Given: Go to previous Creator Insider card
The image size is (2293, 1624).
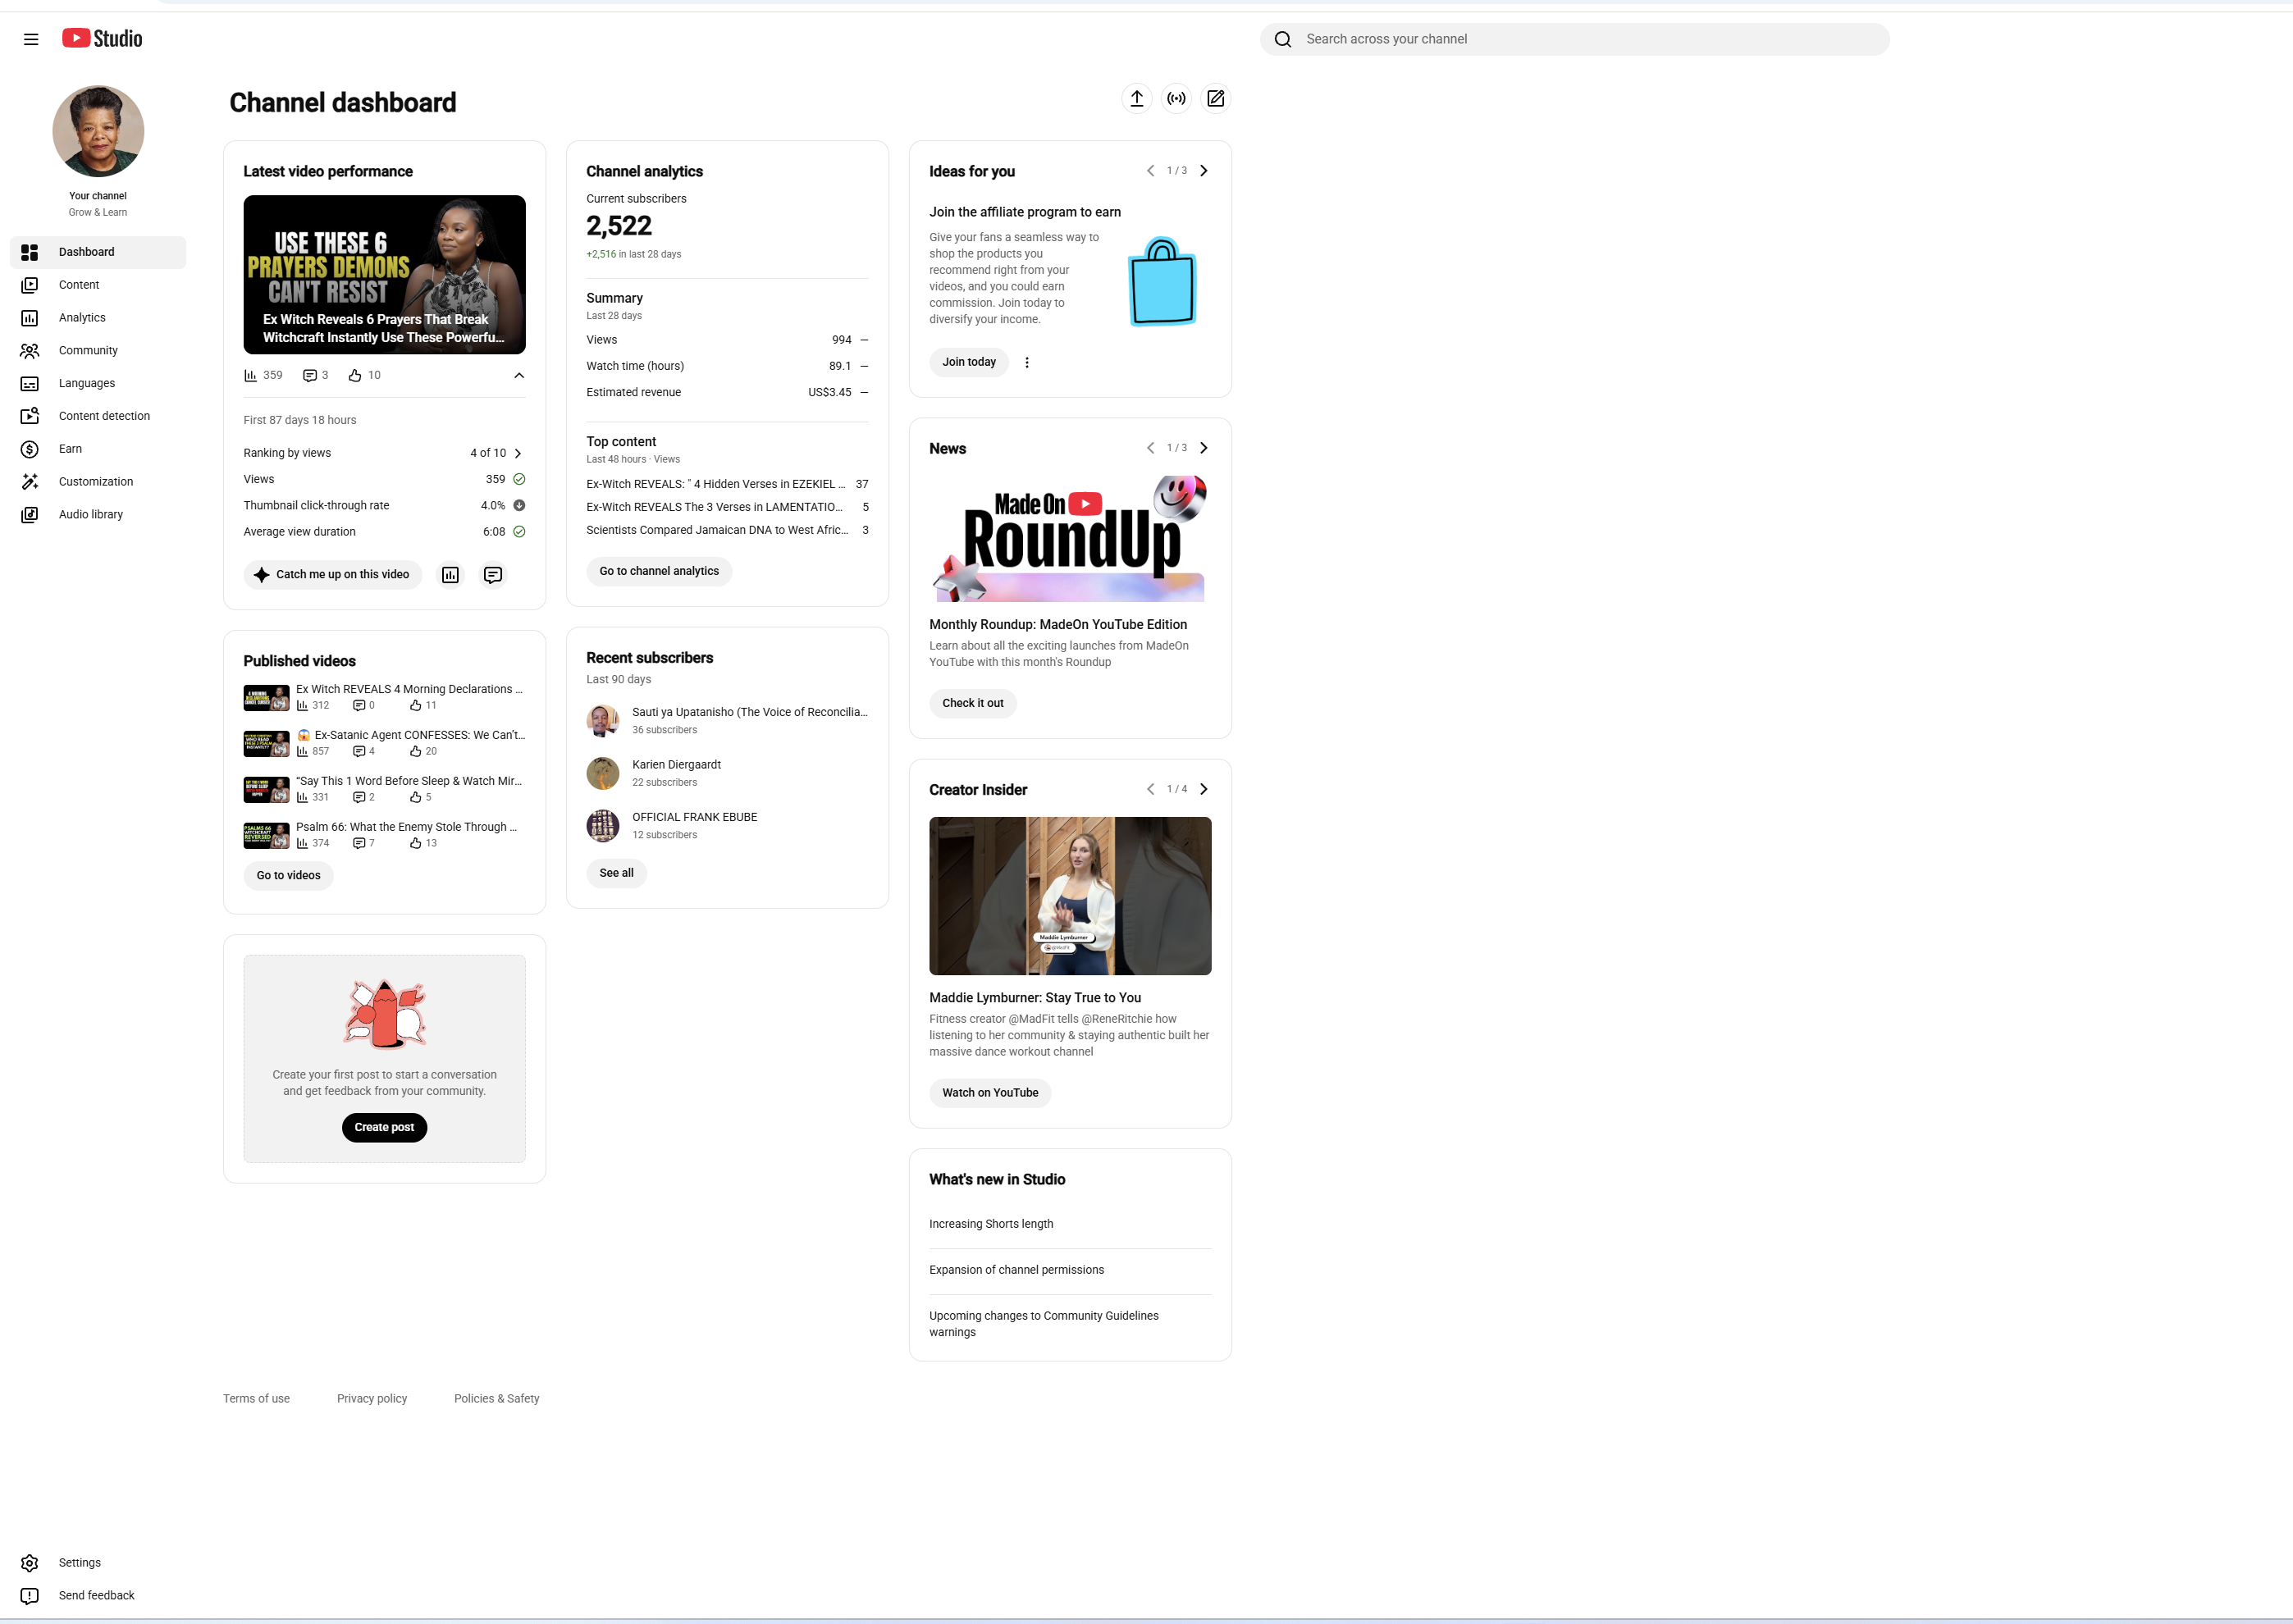Looking at the screenshot, I should (1150, 789).
